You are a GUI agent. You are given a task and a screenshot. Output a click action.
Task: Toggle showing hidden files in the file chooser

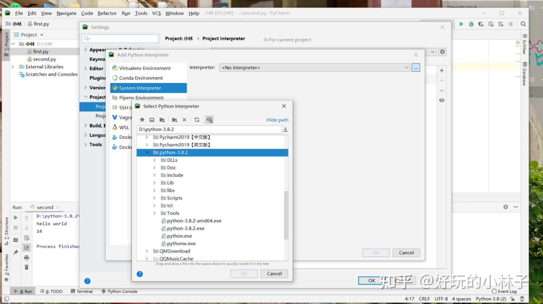[x=209, y=119]
